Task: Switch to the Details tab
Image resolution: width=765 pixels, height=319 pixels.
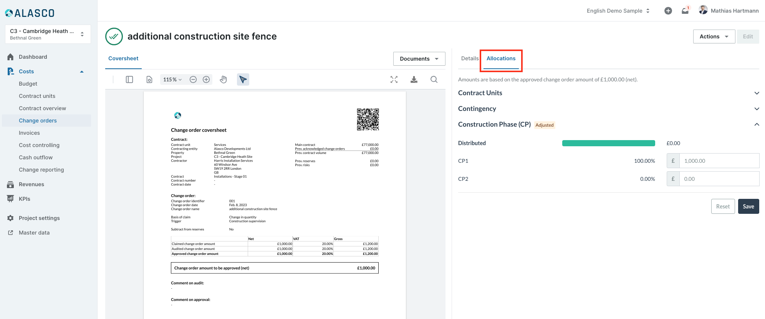Action: click(x=470, y=58)
